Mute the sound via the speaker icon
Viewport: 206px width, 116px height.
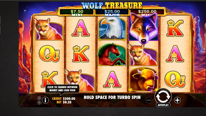39,103
